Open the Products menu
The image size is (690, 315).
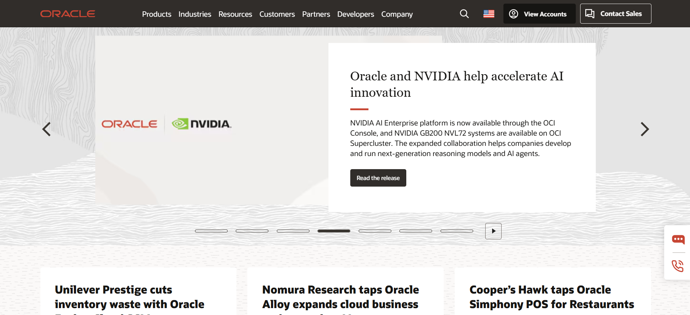(x=156, y=14)
